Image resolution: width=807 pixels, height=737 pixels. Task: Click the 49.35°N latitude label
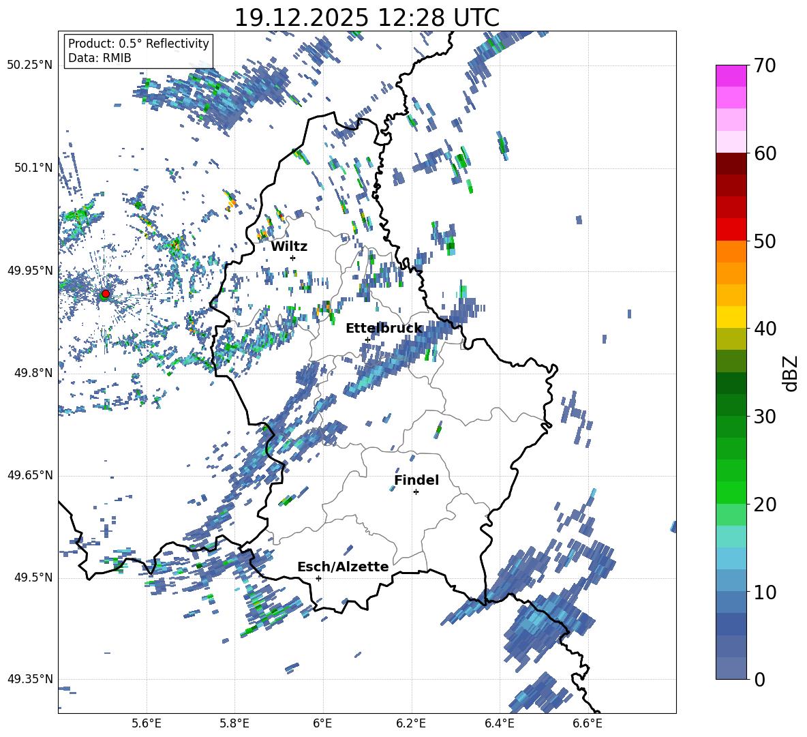[30, 679]
